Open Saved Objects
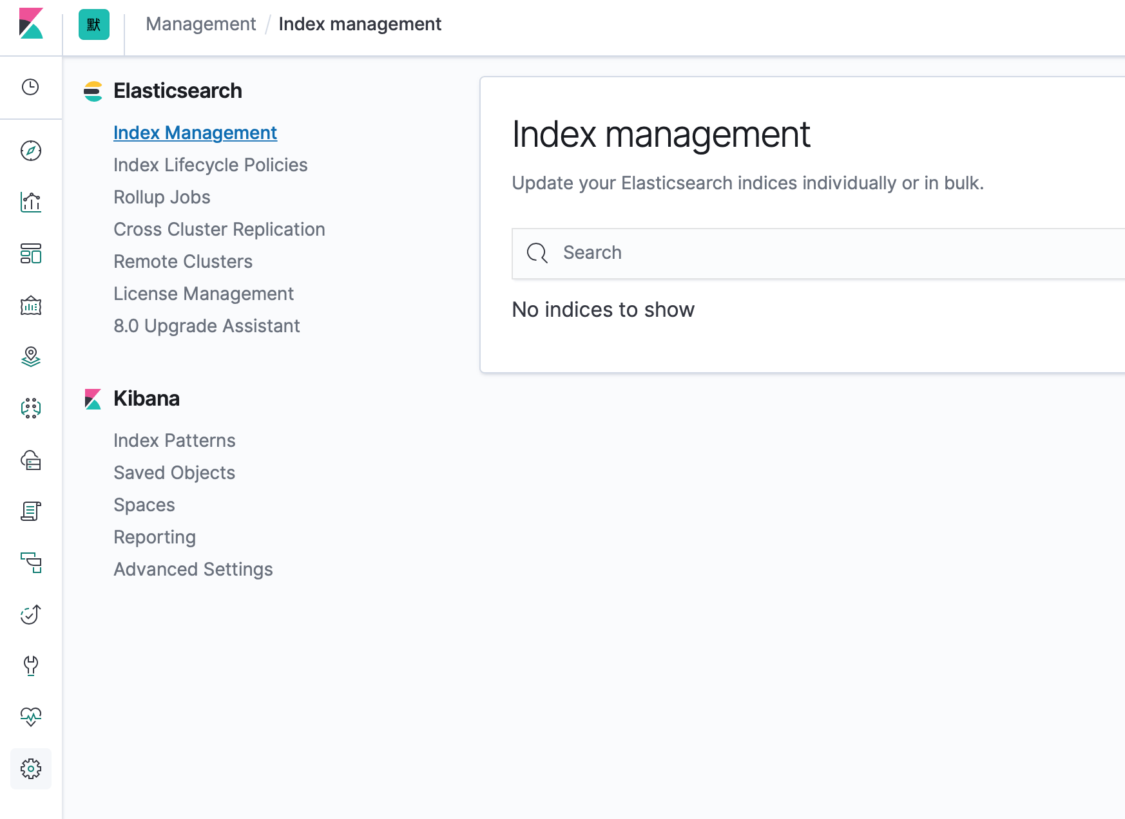The height and width of the screenshot is (819, 1125). [175, 473]
